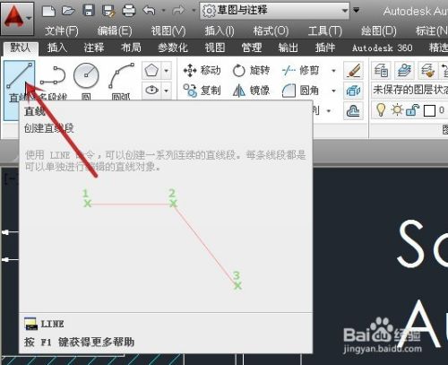Switch to the 参数化 ribbon tab
This screenshot has height=365, width=448.
point(173,48)
